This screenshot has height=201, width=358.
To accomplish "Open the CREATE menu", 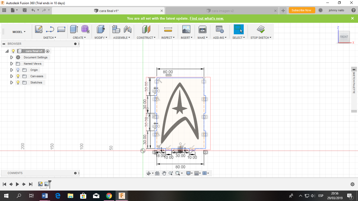I will tap(79, 38).
